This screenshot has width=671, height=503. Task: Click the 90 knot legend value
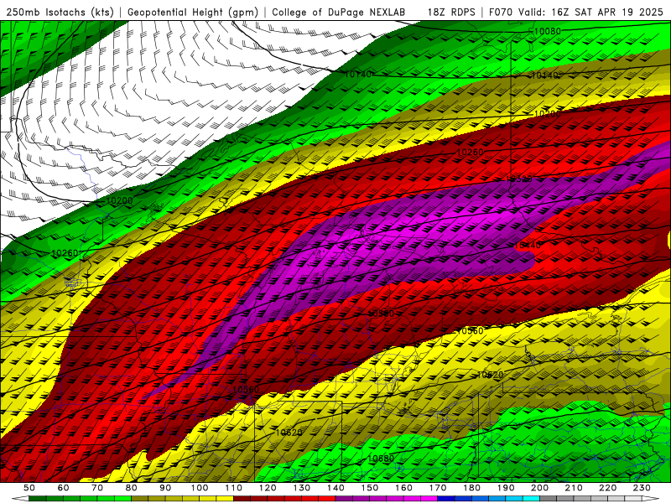pos(165,488)
